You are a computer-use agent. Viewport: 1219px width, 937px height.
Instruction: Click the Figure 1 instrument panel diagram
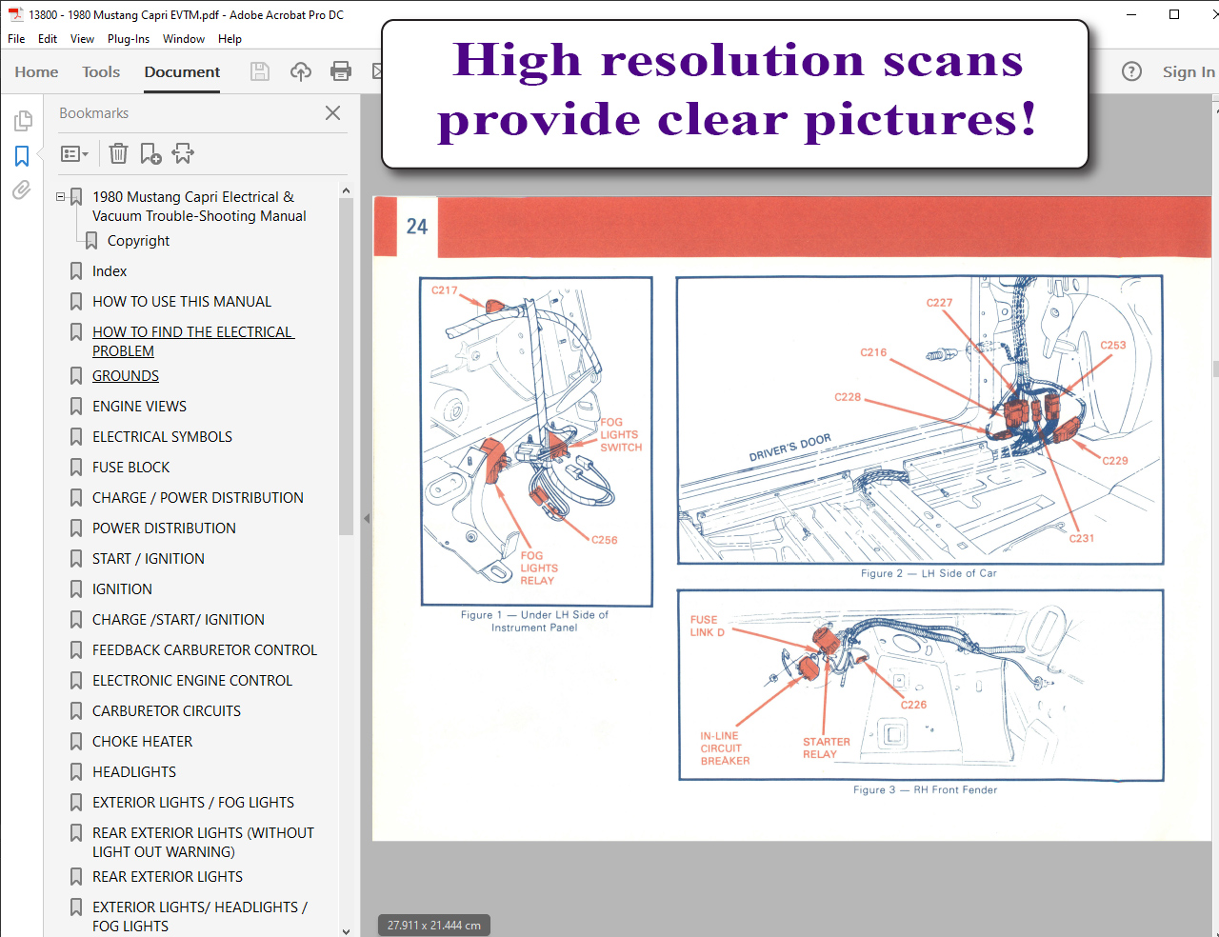coord(536,442)
